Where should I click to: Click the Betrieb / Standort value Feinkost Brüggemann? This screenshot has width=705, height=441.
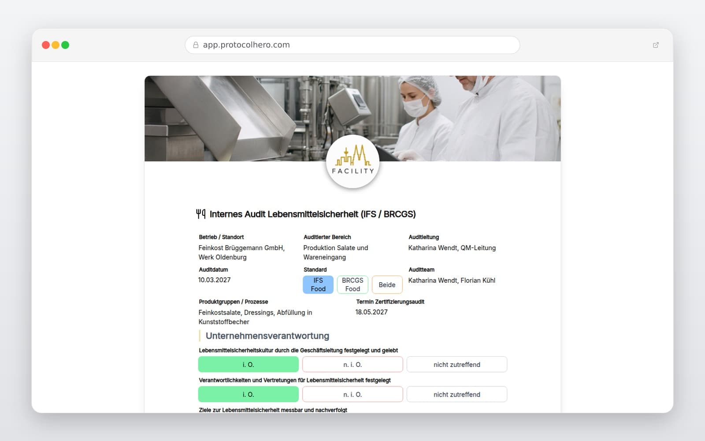(x=241, y=252)
